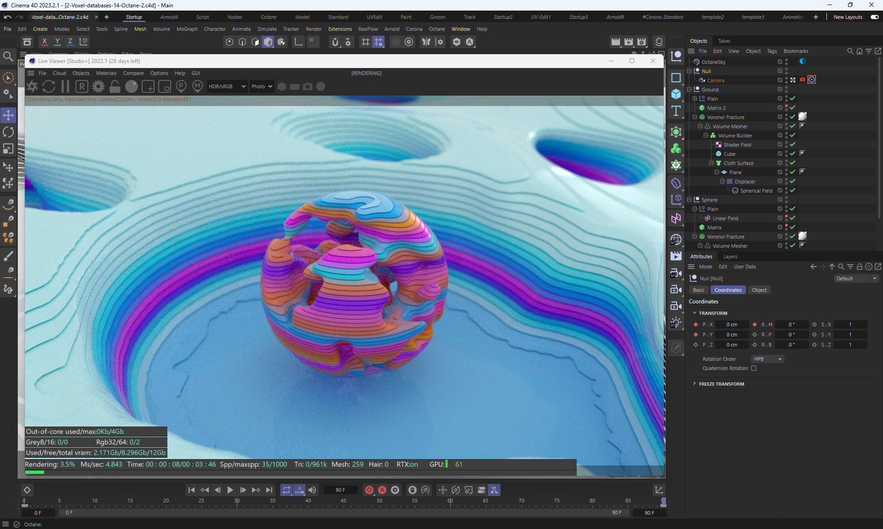This screenshot has height=529, width=883.
Task: Click the lock resolution icon in Live Viewer
Action: (115, 86)
